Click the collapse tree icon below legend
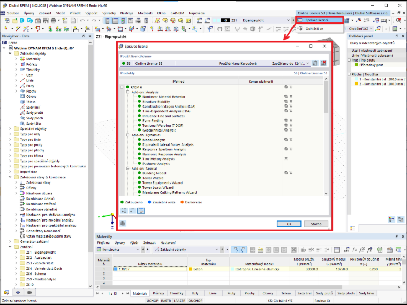This screenshot has width=407, height=305. 132,211
